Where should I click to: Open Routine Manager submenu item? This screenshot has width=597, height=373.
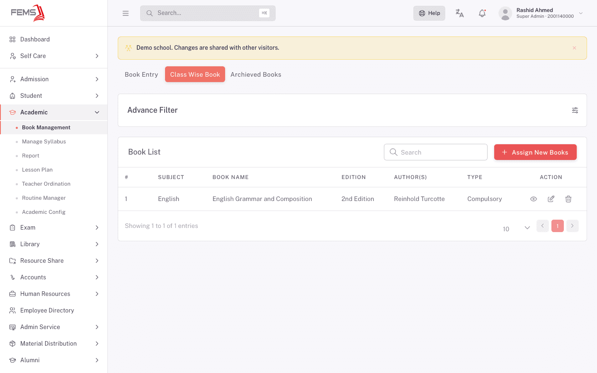44,198
